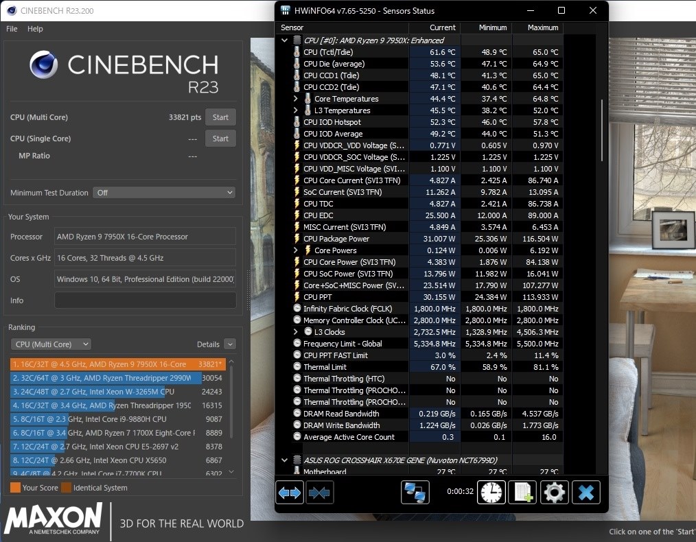Image resolution: width=696 pixels, height=542 pixels.
Task: Open the remote network monitors icon in HWiNFO
Action: tap(415, 493)
